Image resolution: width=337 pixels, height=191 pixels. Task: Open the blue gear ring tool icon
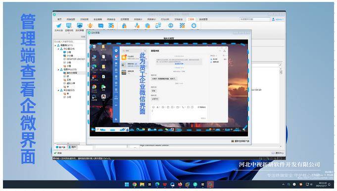click(194, 26)
